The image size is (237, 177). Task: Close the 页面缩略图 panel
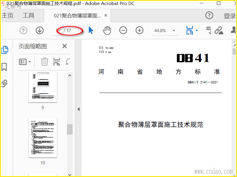65,46
